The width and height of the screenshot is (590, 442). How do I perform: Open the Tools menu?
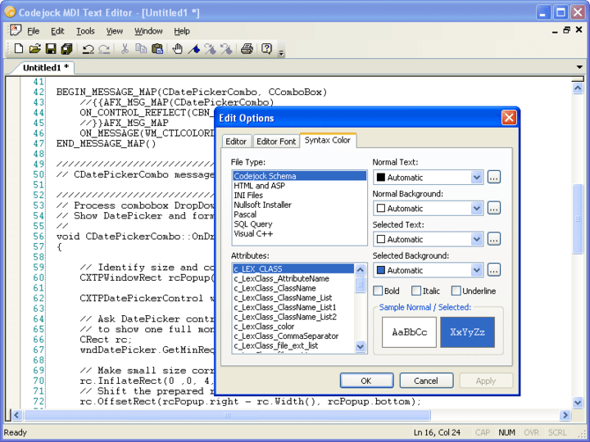(x=85, y=31)
